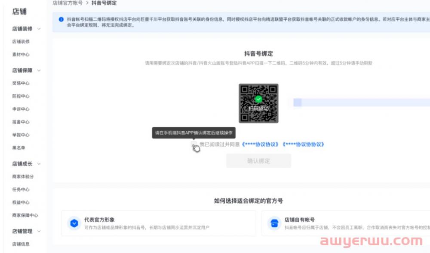Open 报备中心 in the sidebar
430x253 pixels.
click(21, 122)
